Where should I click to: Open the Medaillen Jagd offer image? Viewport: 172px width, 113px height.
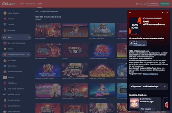pyautogui.click(x=134, y=104)
